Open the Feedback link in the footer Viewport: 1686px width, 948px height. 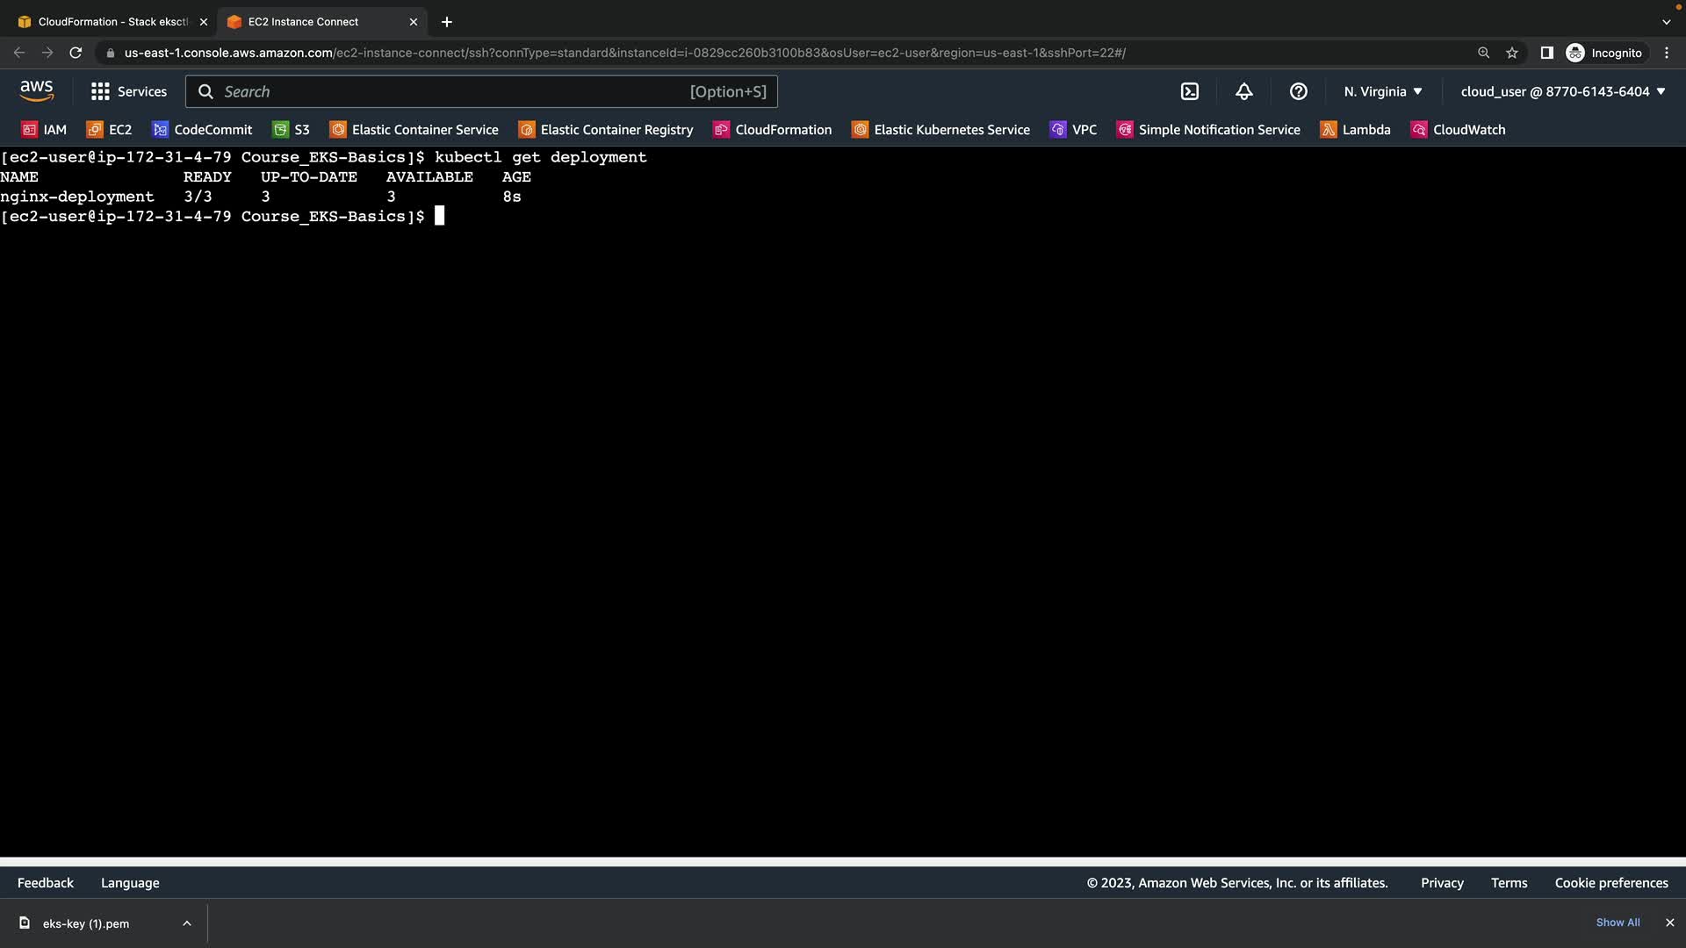click(46, 883)
